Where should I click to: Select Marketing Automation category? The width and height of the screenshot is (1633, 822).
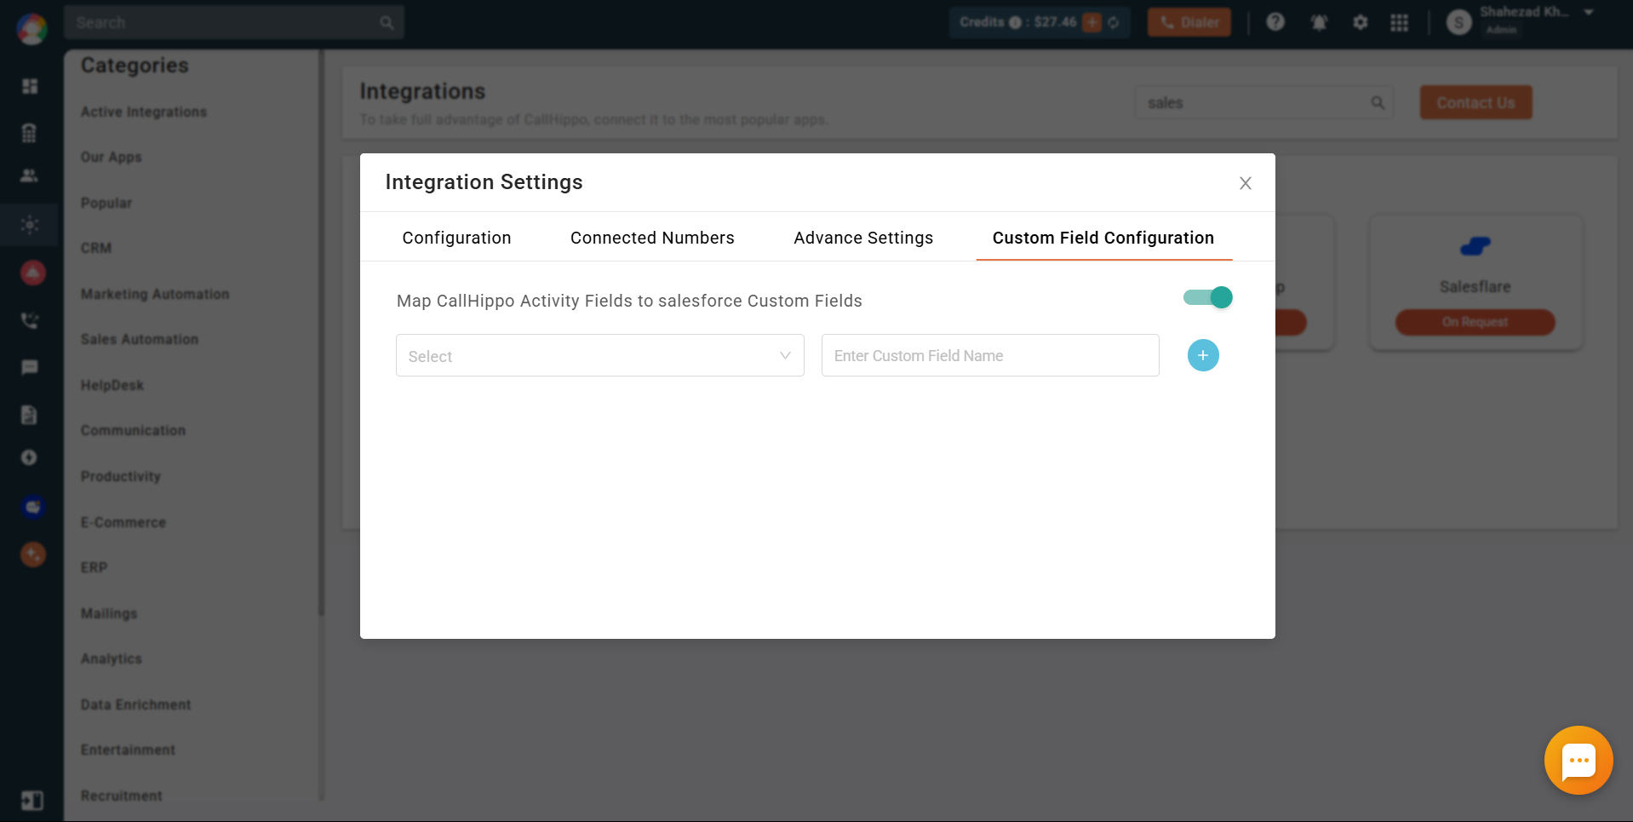155,294
